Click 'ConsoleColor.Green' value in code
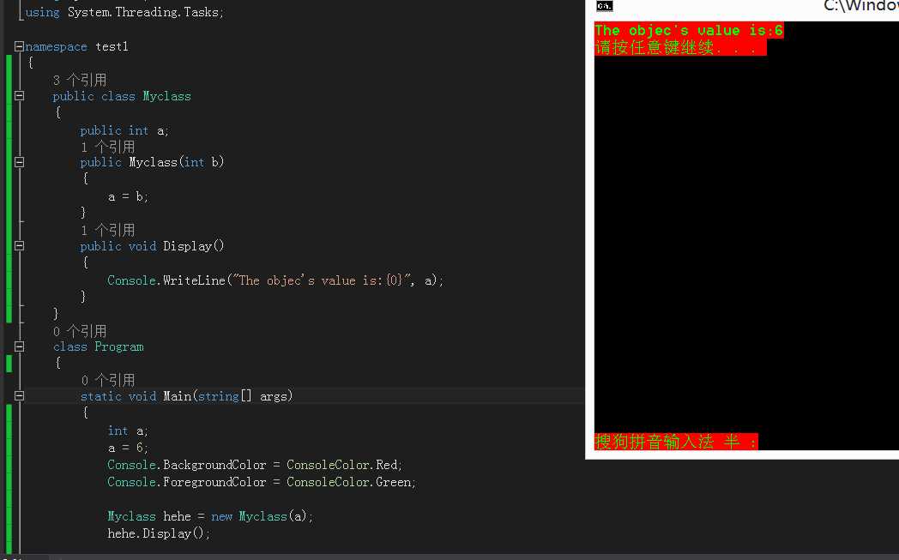The height and width of the screenshot is (560, 899). [x=351, y=482]
